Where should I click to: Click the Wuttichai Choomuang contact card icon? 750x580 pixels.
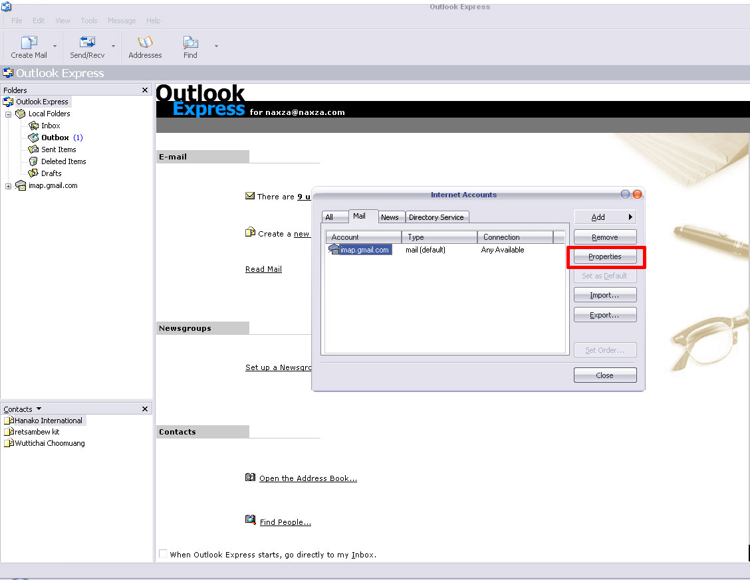point(9,443)
